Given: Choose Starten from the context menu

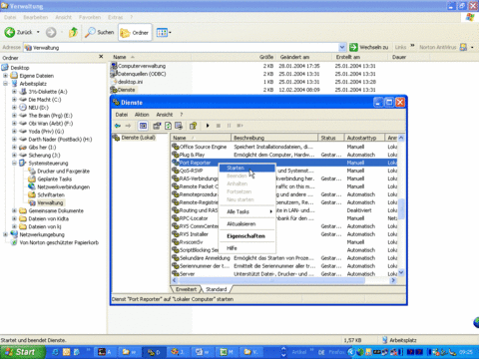Looking at the screenshot, I should 247,168.
